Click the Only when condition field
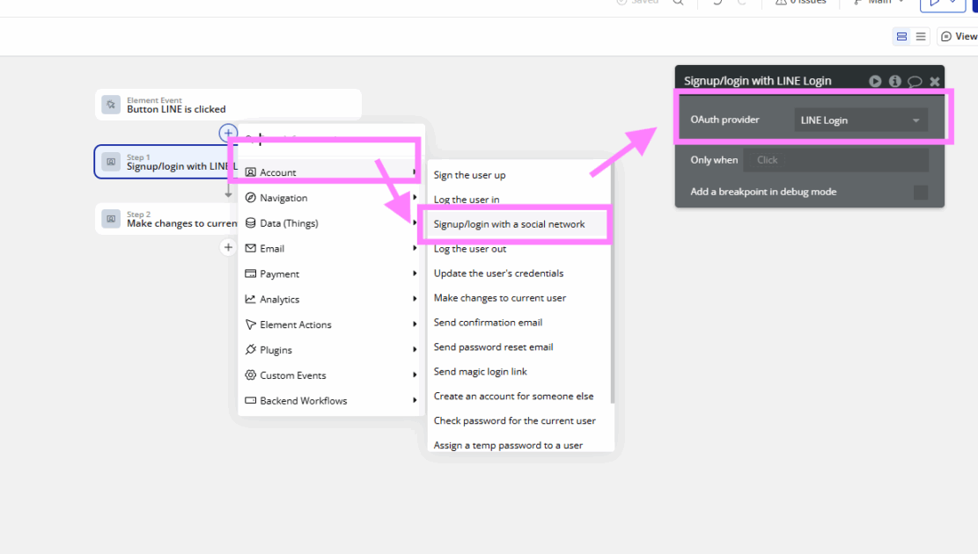The width and height of the screenshot is (978, 554). pos(835,160)
